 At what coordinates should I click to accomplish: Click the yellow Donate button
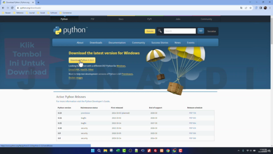[150, 31]
